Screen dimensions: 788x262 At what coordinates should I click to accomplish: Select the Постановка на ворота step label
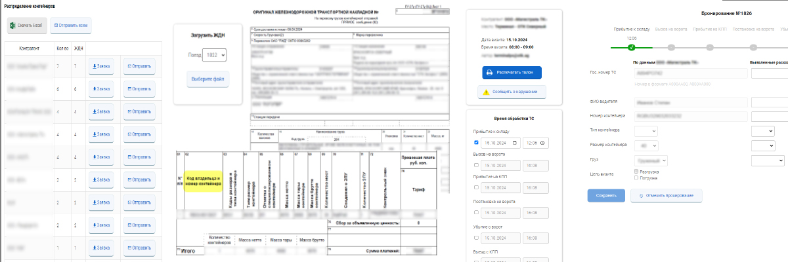[753, 29]
